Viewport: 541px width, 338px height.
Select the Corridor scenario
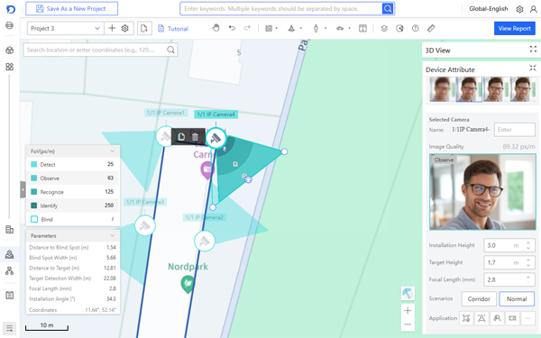[479, 299]
